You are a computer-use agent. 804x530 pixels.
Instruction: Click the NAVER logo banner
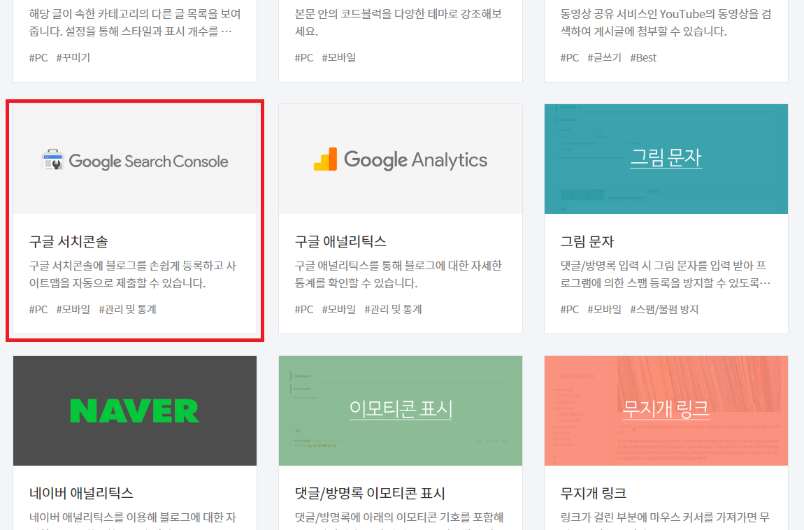(135, 410)
